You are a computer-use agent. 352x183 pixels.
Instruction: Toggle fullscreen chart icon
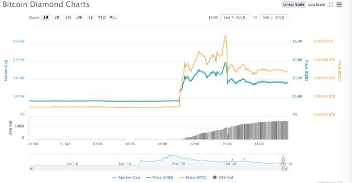331,4
